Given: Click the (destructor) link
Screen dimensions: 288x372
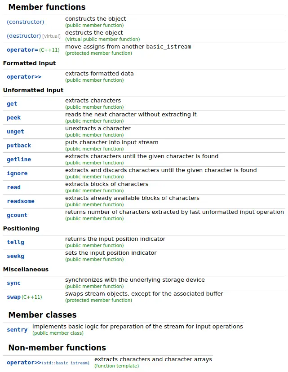Looking at the screenshot, I should tap(24, 36).
